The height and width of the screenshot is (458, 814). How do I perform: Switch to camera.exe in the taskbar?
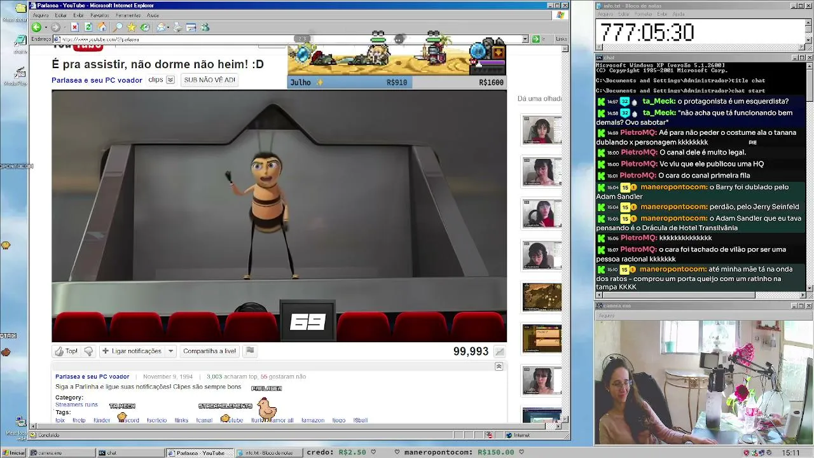point(61,453)
